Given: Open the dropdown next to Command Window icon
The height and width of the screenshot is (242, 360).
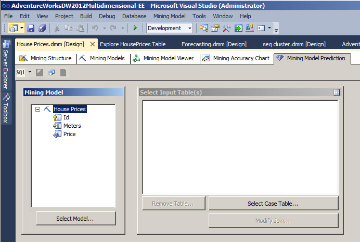Looking at the screenshot, I should tap(269, 28).
